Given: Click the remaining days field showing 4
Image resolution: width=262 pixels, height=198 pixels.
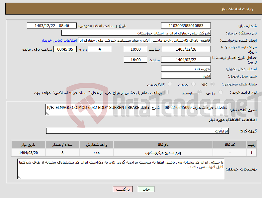Looking at the screenshot, I should (100, 49).
